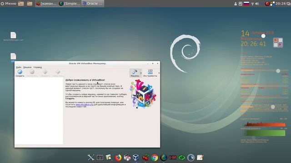Click the disabled Настроить gear toolbar icon

32,72
